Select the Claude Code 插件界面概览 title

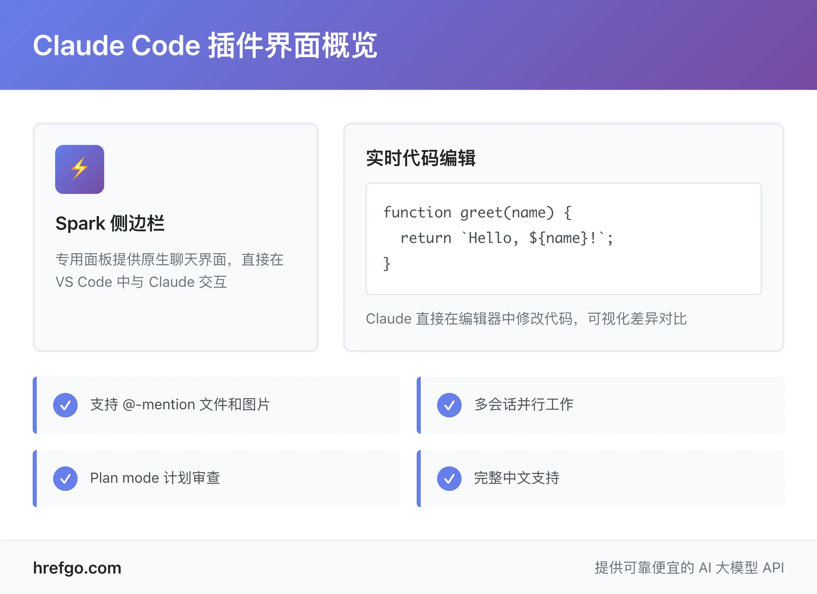coord(206,45)
